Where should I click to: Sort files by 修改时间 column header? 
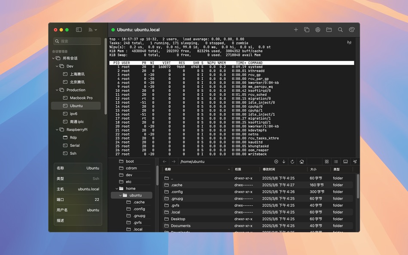tap(268, 170)
